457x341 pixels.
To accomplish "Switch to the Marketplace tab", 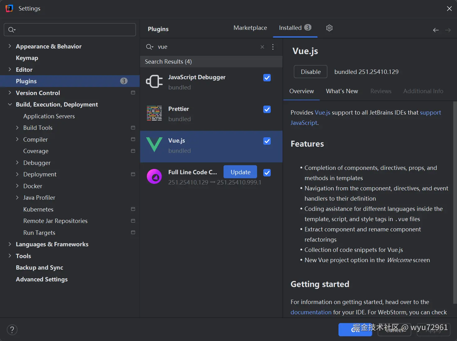I will (250, 28).
